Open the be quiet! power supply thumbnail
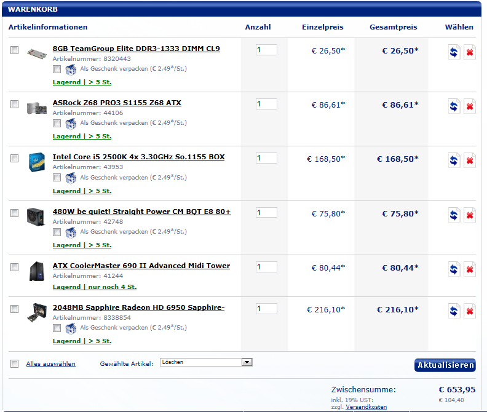This screenshot has width=487, height=412. pos(36,216)
